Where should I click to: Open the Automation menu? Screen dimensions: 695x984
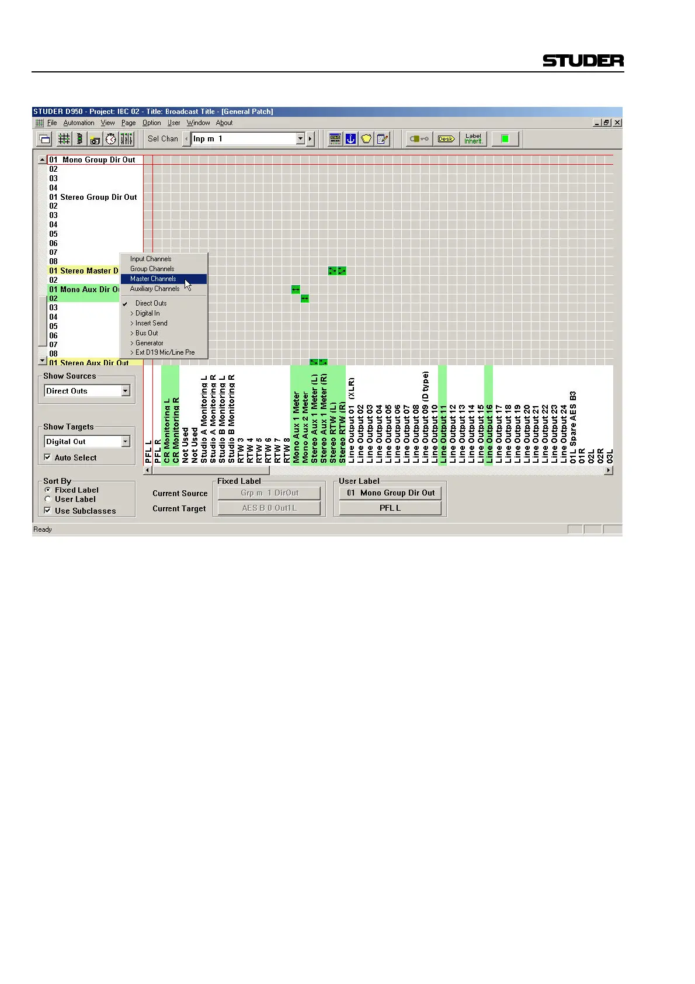coord(79,123)
